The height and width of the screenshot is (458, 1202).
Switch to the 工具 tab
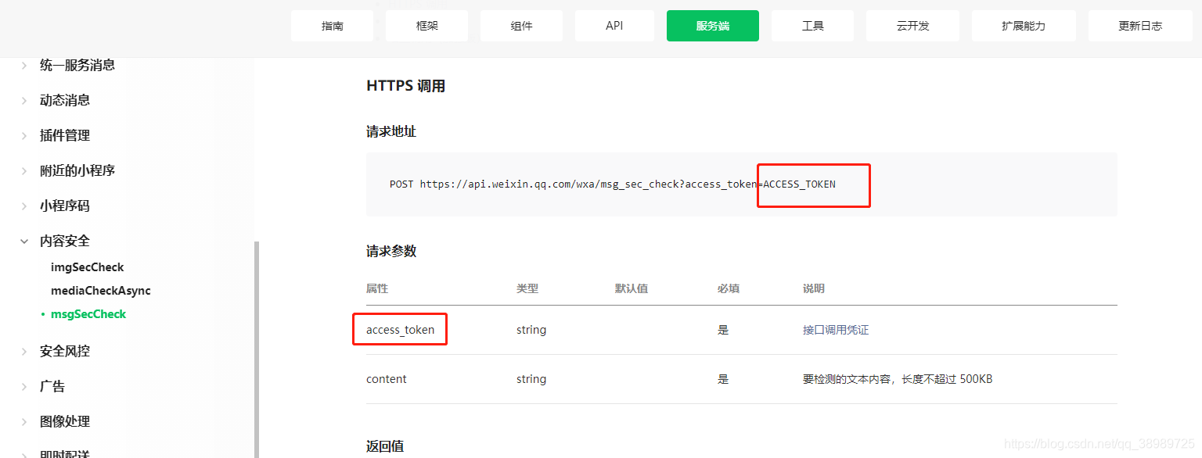812,25
